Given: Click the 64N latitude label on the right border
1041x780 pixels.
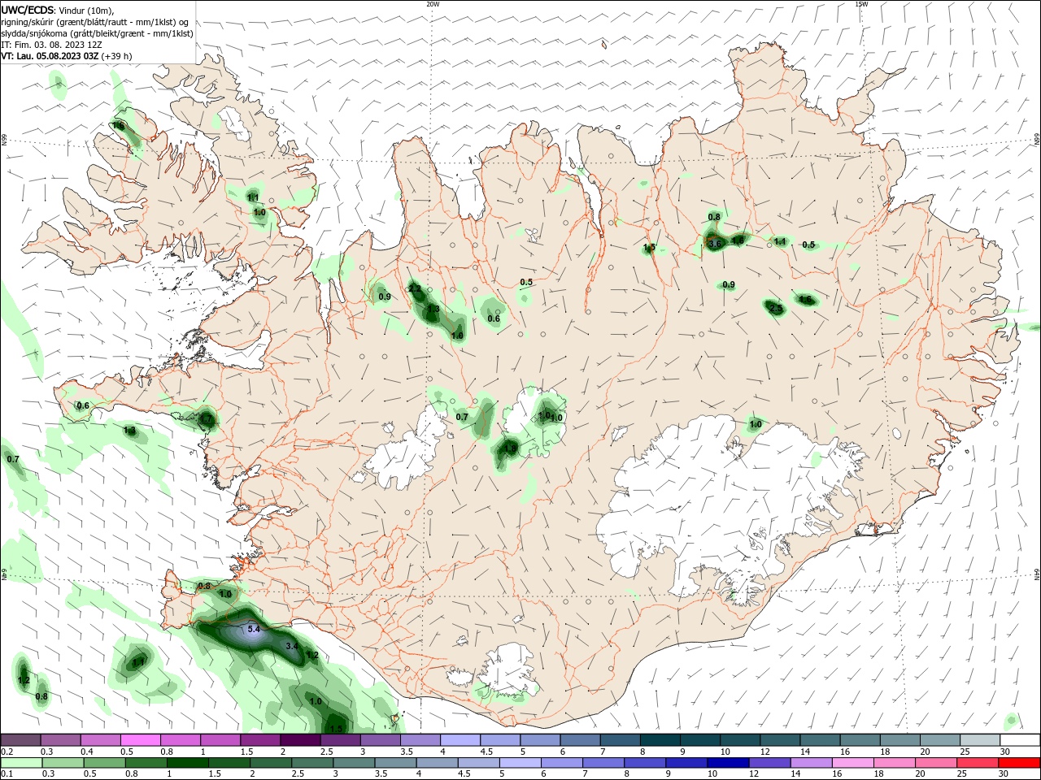Looking at the screenshot, I should click(1037, 575).
